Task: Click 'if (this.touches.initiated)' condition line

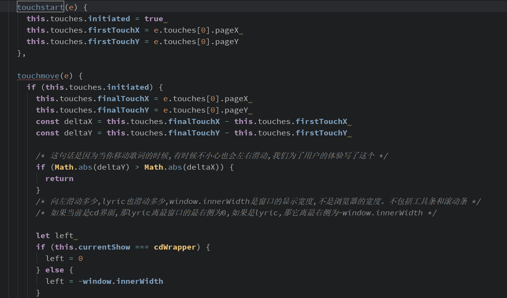Action: coord(95,87)
